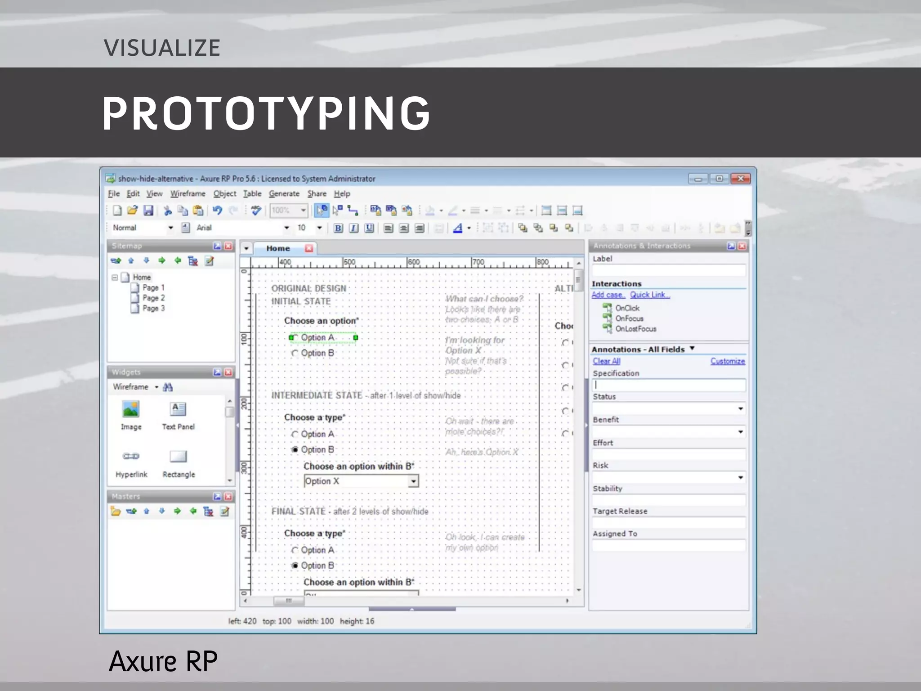Select the Rectangle widget
This screenshot has width=921, height=691.
[x=179, y=463]
